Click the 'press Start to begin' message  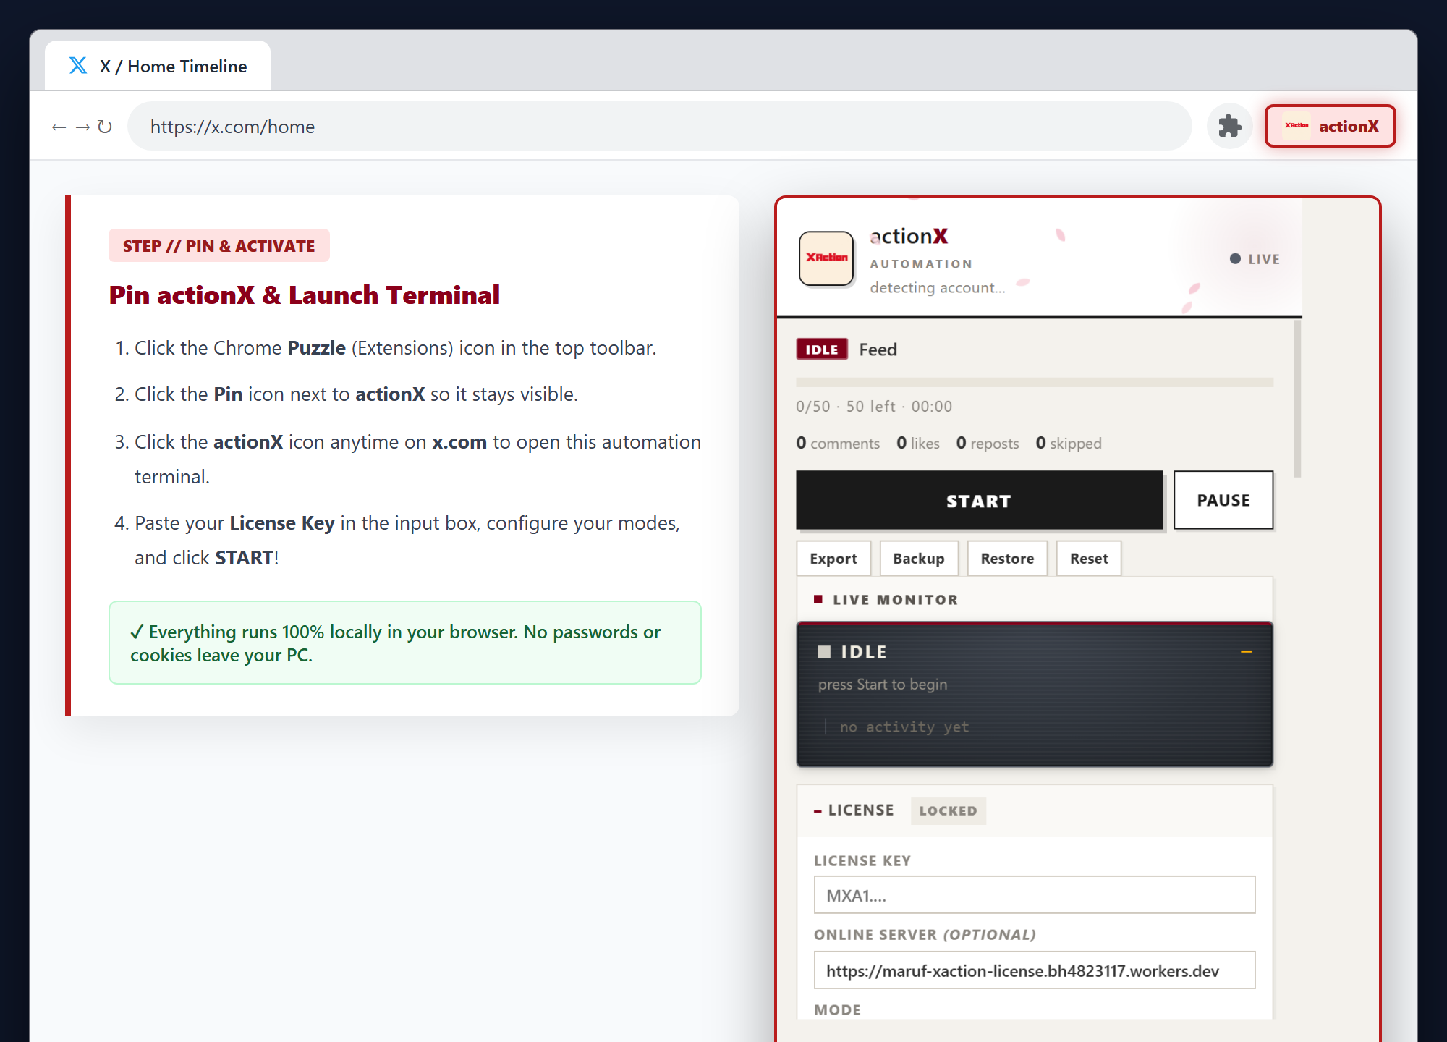coord(883,685)
